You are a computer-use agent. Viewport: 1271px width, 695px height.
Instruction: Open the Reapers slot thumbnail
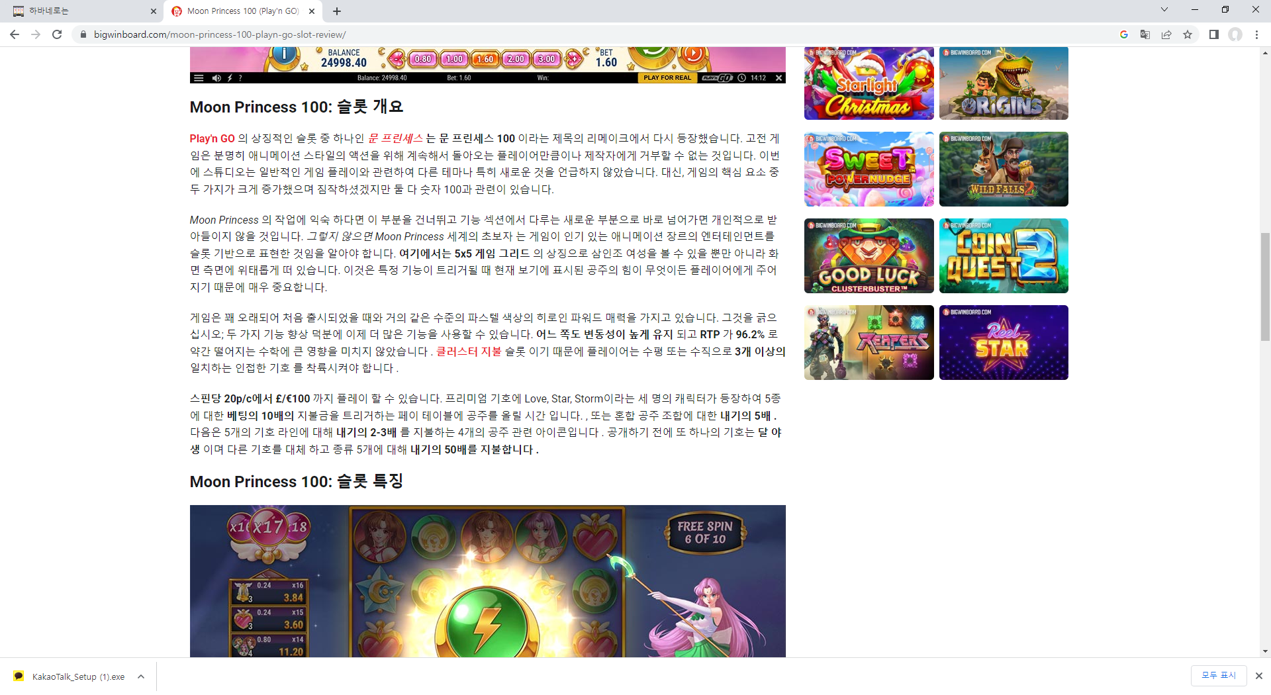tap(869, 342)
